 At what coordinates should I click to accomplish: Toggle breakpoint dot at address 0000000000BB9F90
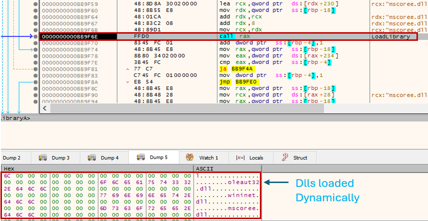(36, 95)
